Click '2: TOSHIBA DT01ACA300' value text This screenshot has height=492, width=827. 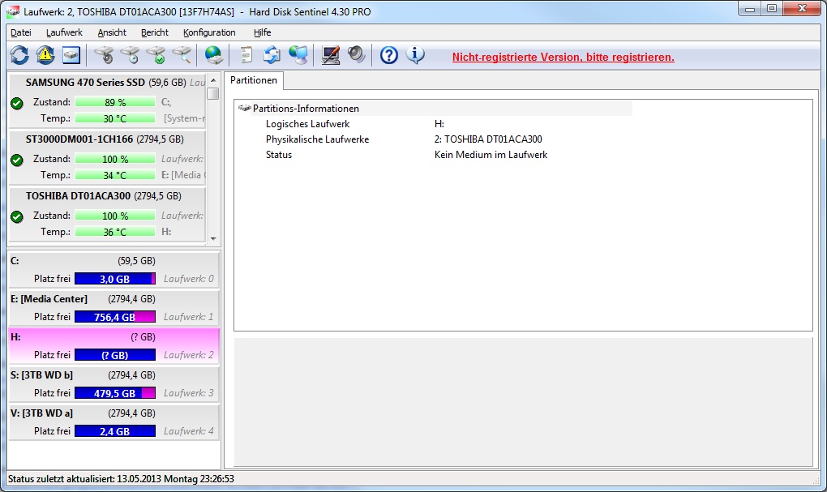coord(488,139)
